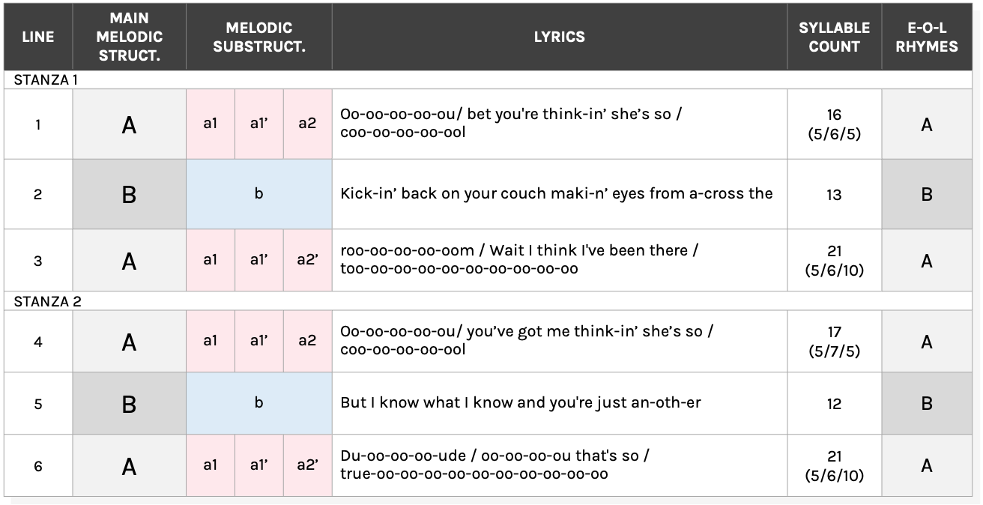The height and width of the screenshot is (505, 983).
Task: Select the a1' cell in line 4
Action: 258,341
